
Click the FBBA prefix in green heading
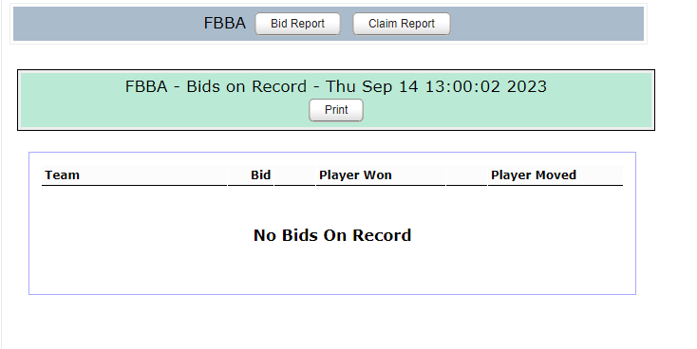[x=146, y=86]
